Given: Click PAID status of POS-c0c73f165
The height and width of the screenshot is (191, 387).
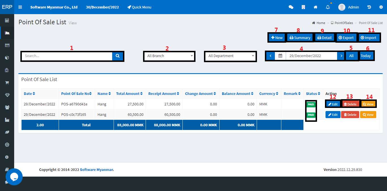Looking at the screenshot, I should tap(311, 115).
